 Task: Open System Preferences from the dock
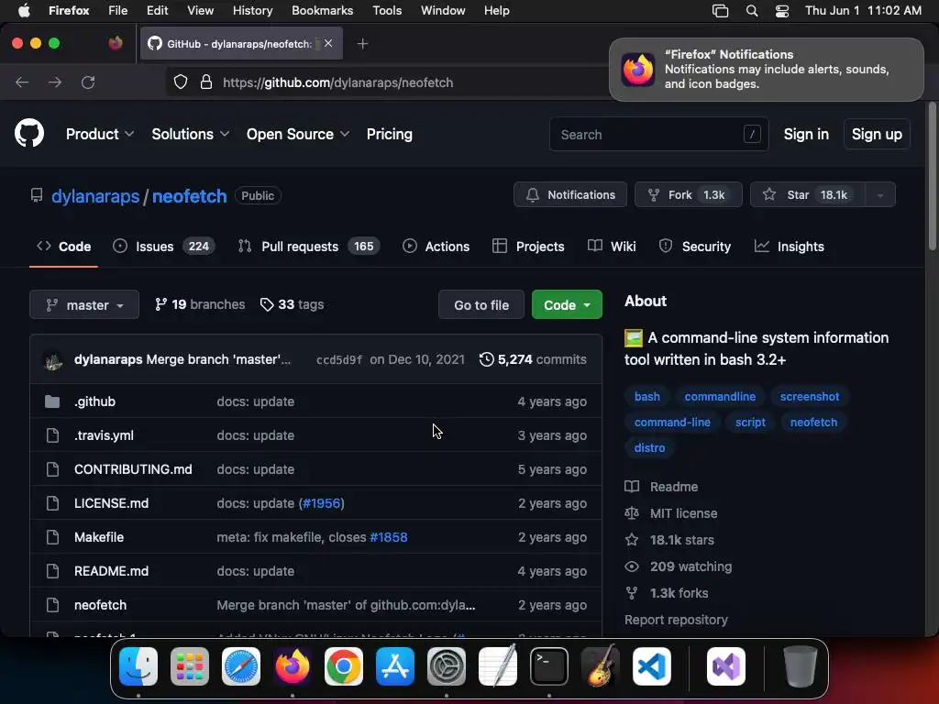tap(447, 666)
